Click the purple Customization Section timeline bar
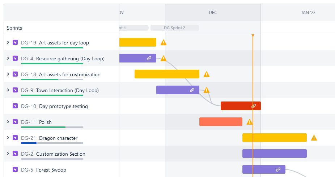This screenshot has height=177, width=335. coord(274,154)
